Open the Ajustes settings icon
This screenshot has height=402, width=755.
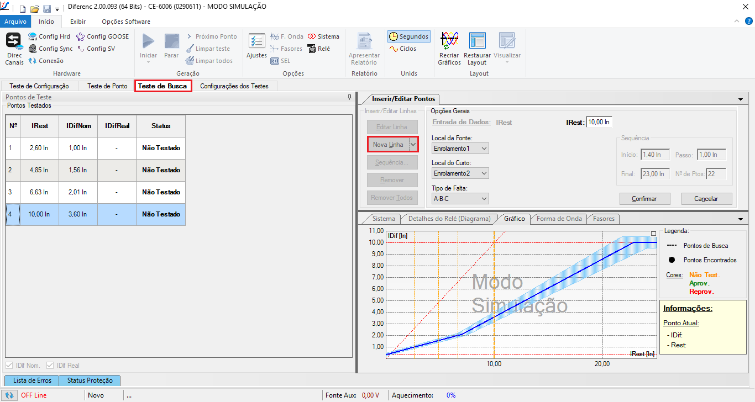point(256,42)
